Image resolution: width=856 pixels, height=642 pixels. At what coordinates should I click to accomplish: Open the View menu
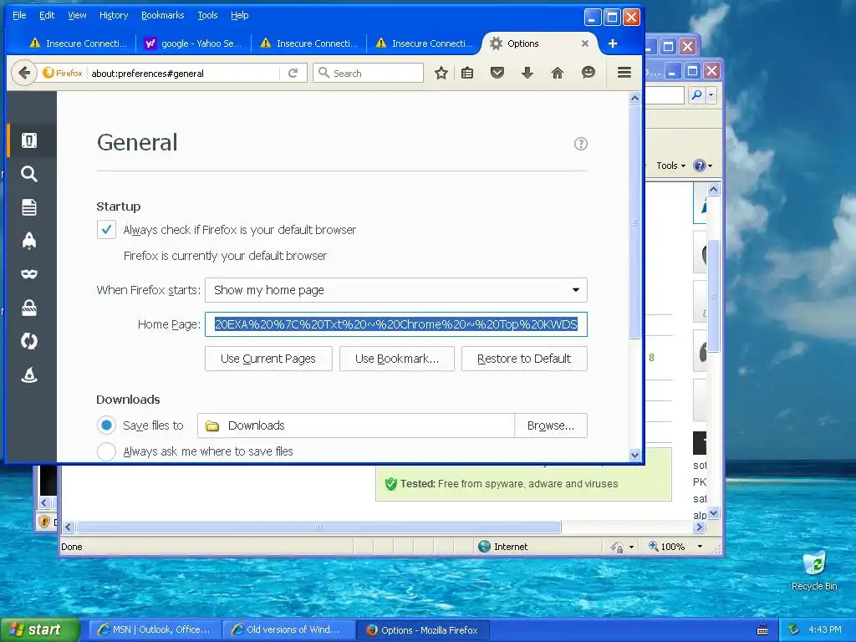(x=77, y=15)
